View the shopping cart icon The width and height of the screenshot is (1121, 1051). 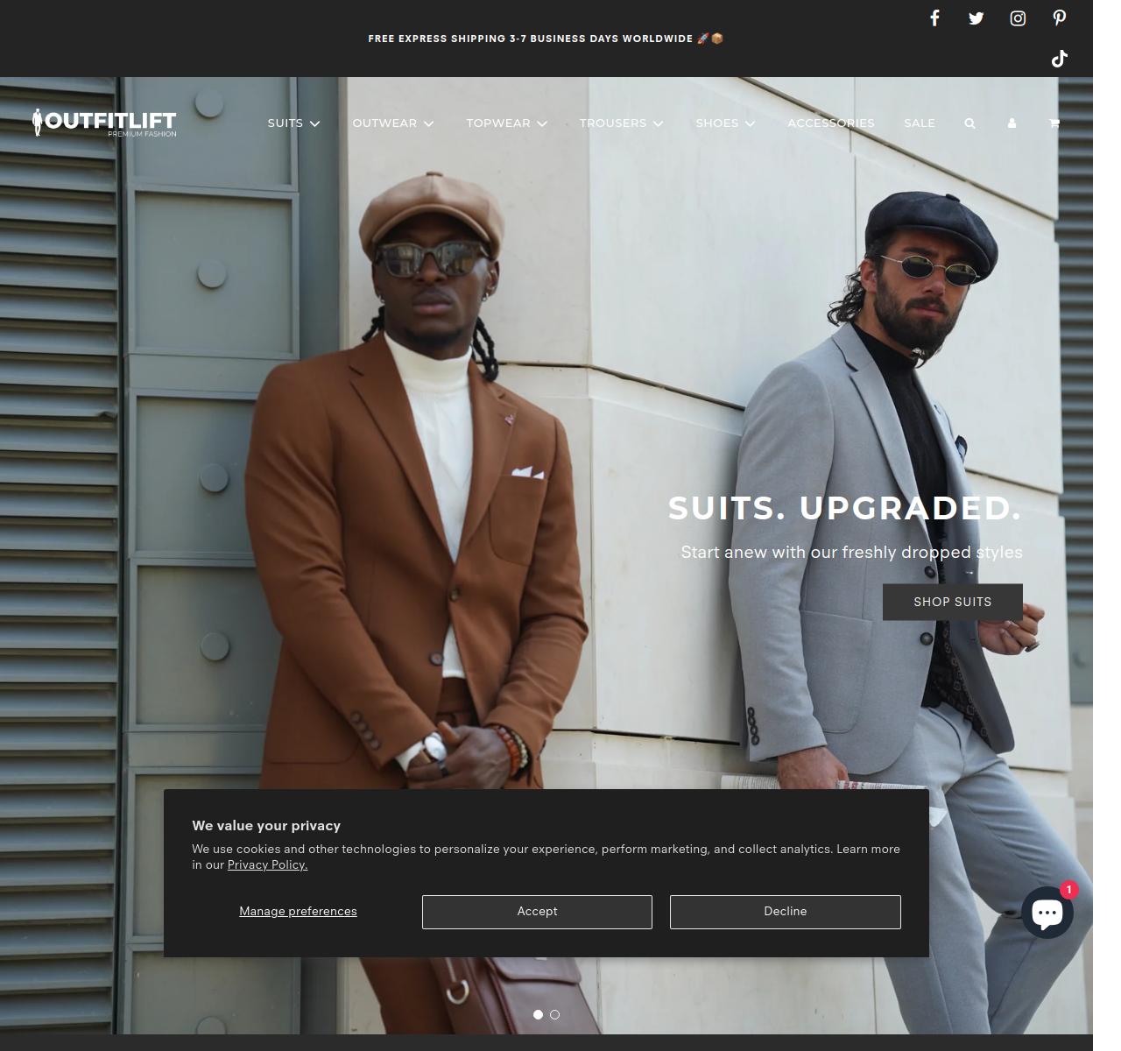pyautogui.click(x=1054, y=123)
